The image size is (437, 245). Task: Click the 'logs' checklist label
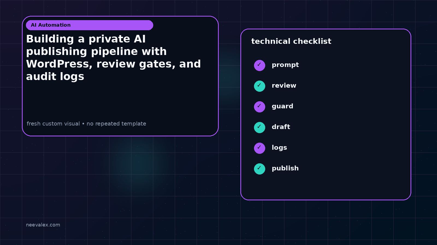[x=279, y=148]
